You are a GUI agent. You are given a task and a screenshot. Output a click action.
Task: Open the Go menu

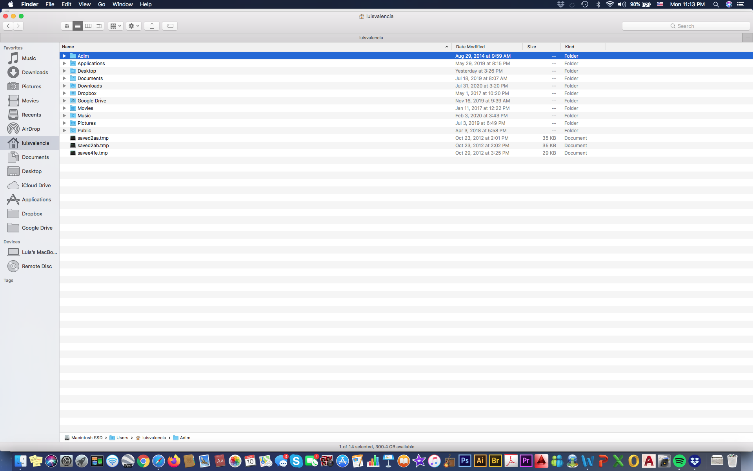[102, 4]
